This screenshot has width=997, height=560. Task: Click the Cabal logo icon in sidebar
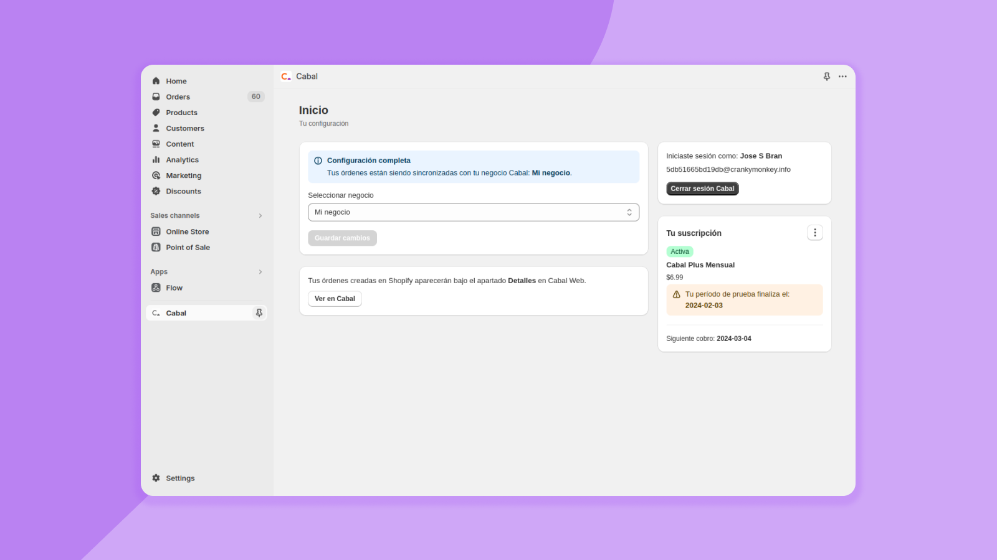pos(156,313)
